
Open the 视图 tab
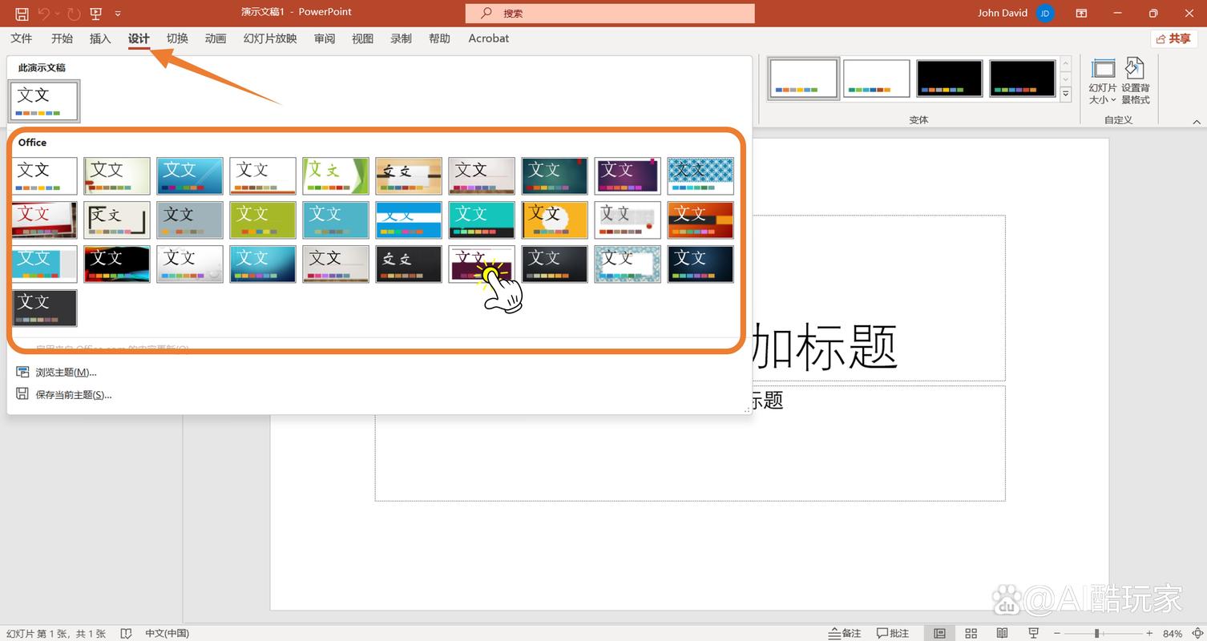coord(363,38)
